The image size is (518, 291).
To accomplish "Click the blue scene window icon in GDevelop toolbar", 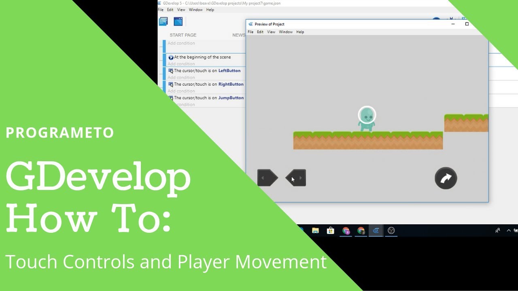I will click(x=178, y=21).
